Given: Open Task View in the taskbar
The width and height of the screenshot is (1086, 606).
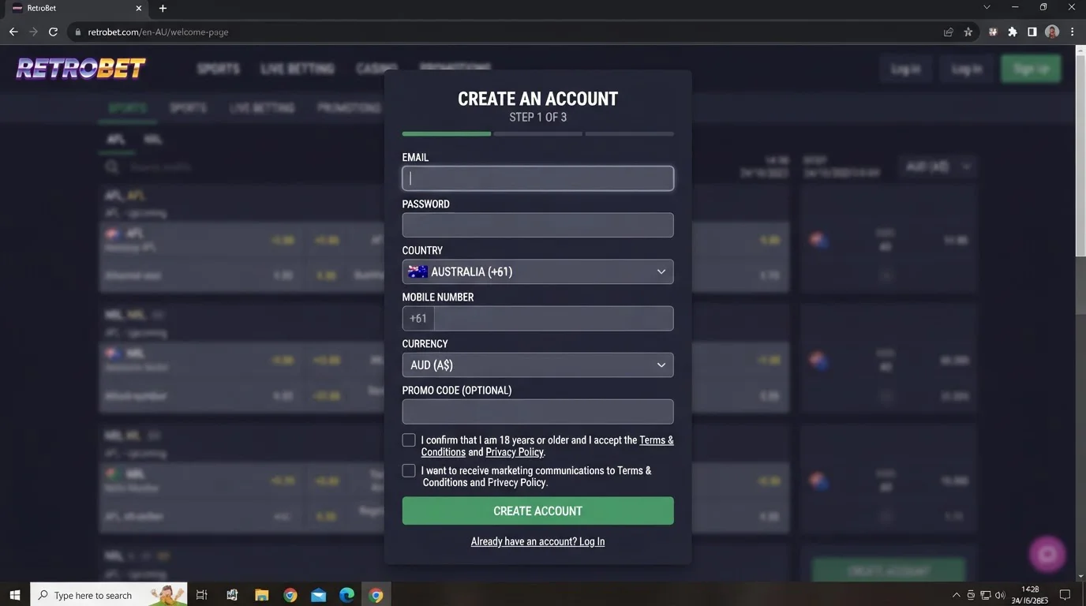Looking at the screenshot, I should 201,595.
